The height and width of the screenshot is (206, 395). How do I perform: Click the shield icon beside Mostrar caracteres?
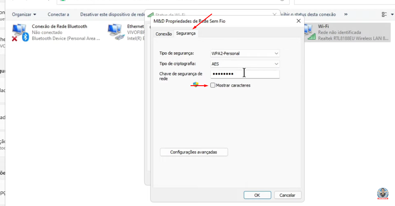tap(196, 85)
